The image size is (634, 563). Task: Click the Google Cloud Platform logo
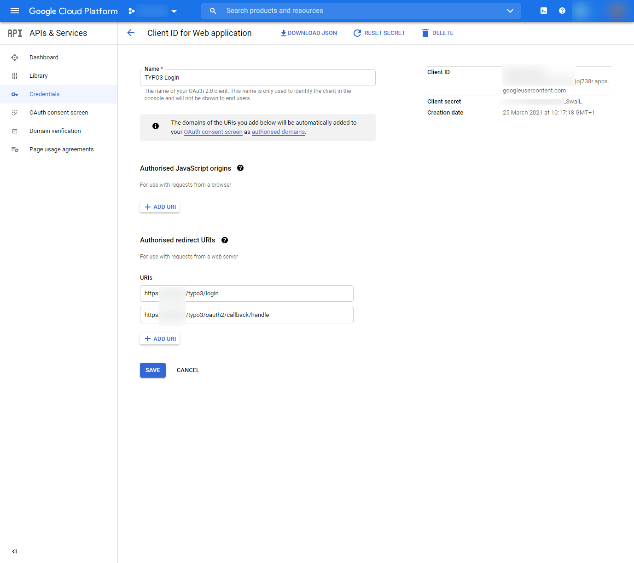pos(73,11)
